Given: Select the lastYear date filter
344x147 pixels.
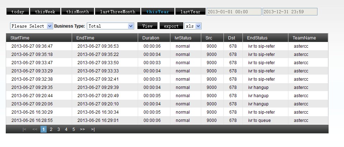Looking at the screenshot, I should (190, 12).
